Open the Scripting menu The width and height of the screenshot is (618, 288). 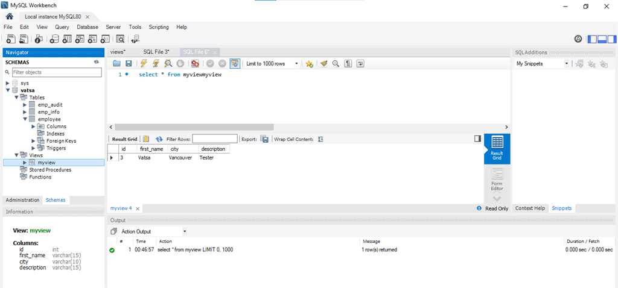pos(159,27)
